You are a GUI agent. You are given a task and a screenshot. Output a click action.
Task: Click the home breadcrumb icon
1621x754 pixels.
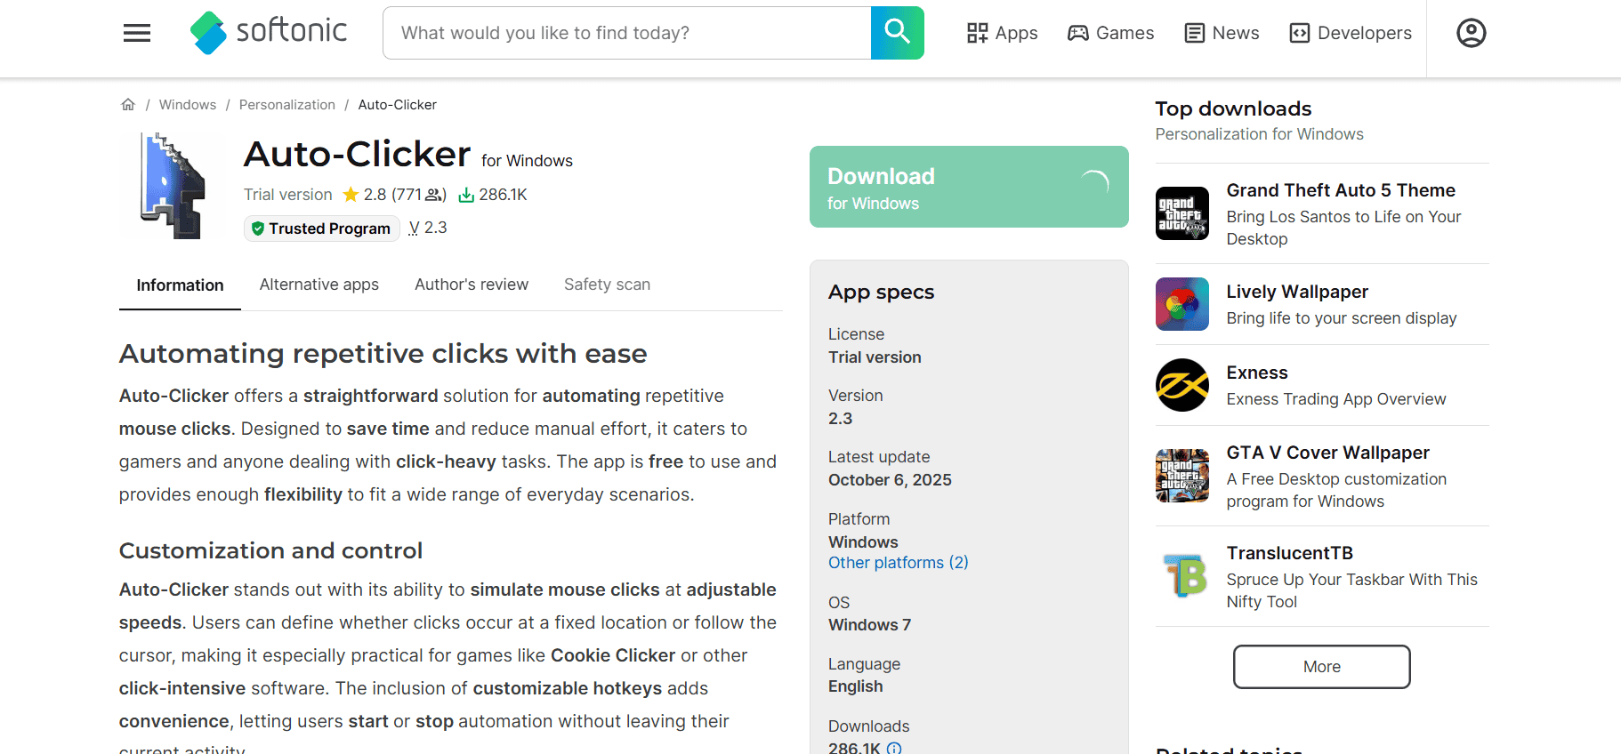click(x=128, y=105)
